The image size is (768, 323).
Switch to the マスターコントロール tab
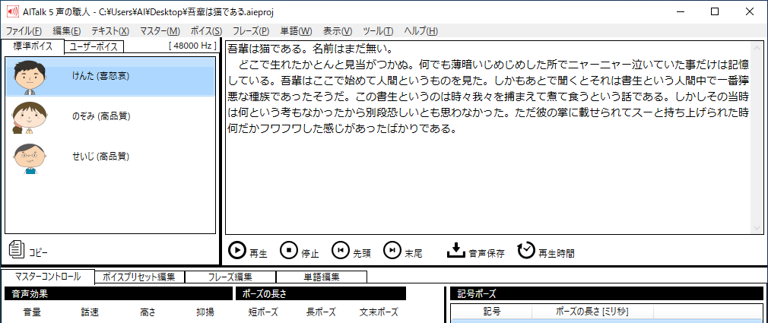[48, 277]
